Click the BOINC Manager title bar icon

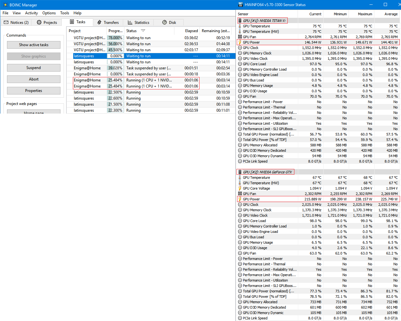[x=5, y=5]
